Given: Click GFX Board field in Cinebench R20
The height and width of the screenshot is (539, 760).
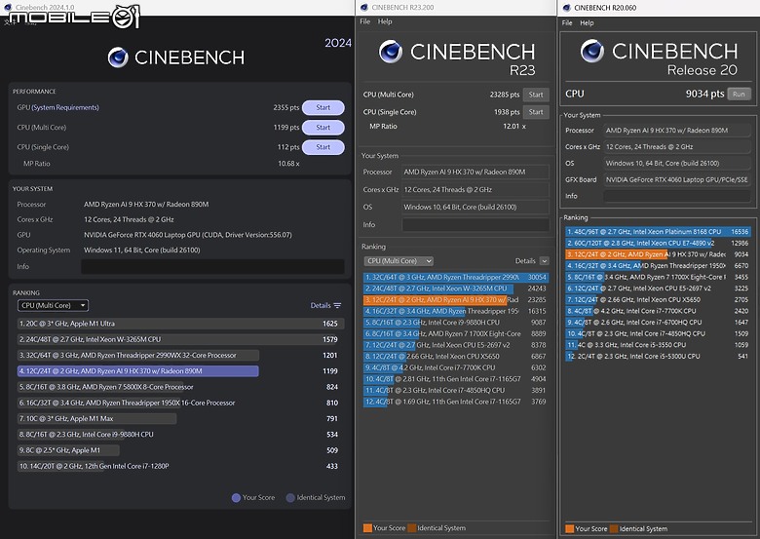Looking at the screenshot, I should coord(677,179).
